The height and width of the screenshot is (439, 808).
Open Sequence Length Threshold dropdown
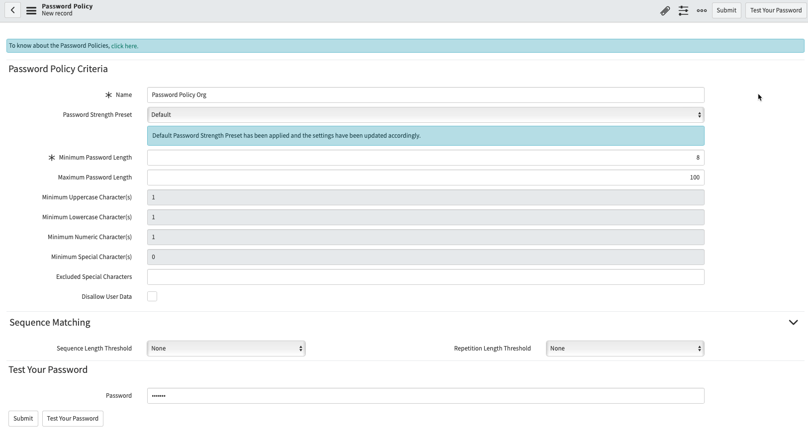[226, 349]
